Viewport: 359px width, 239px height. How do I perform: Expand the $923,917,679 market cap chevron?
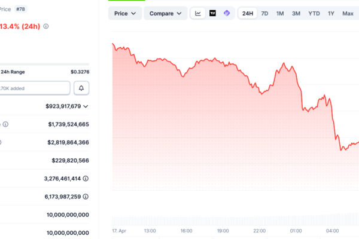click(86, 106)
